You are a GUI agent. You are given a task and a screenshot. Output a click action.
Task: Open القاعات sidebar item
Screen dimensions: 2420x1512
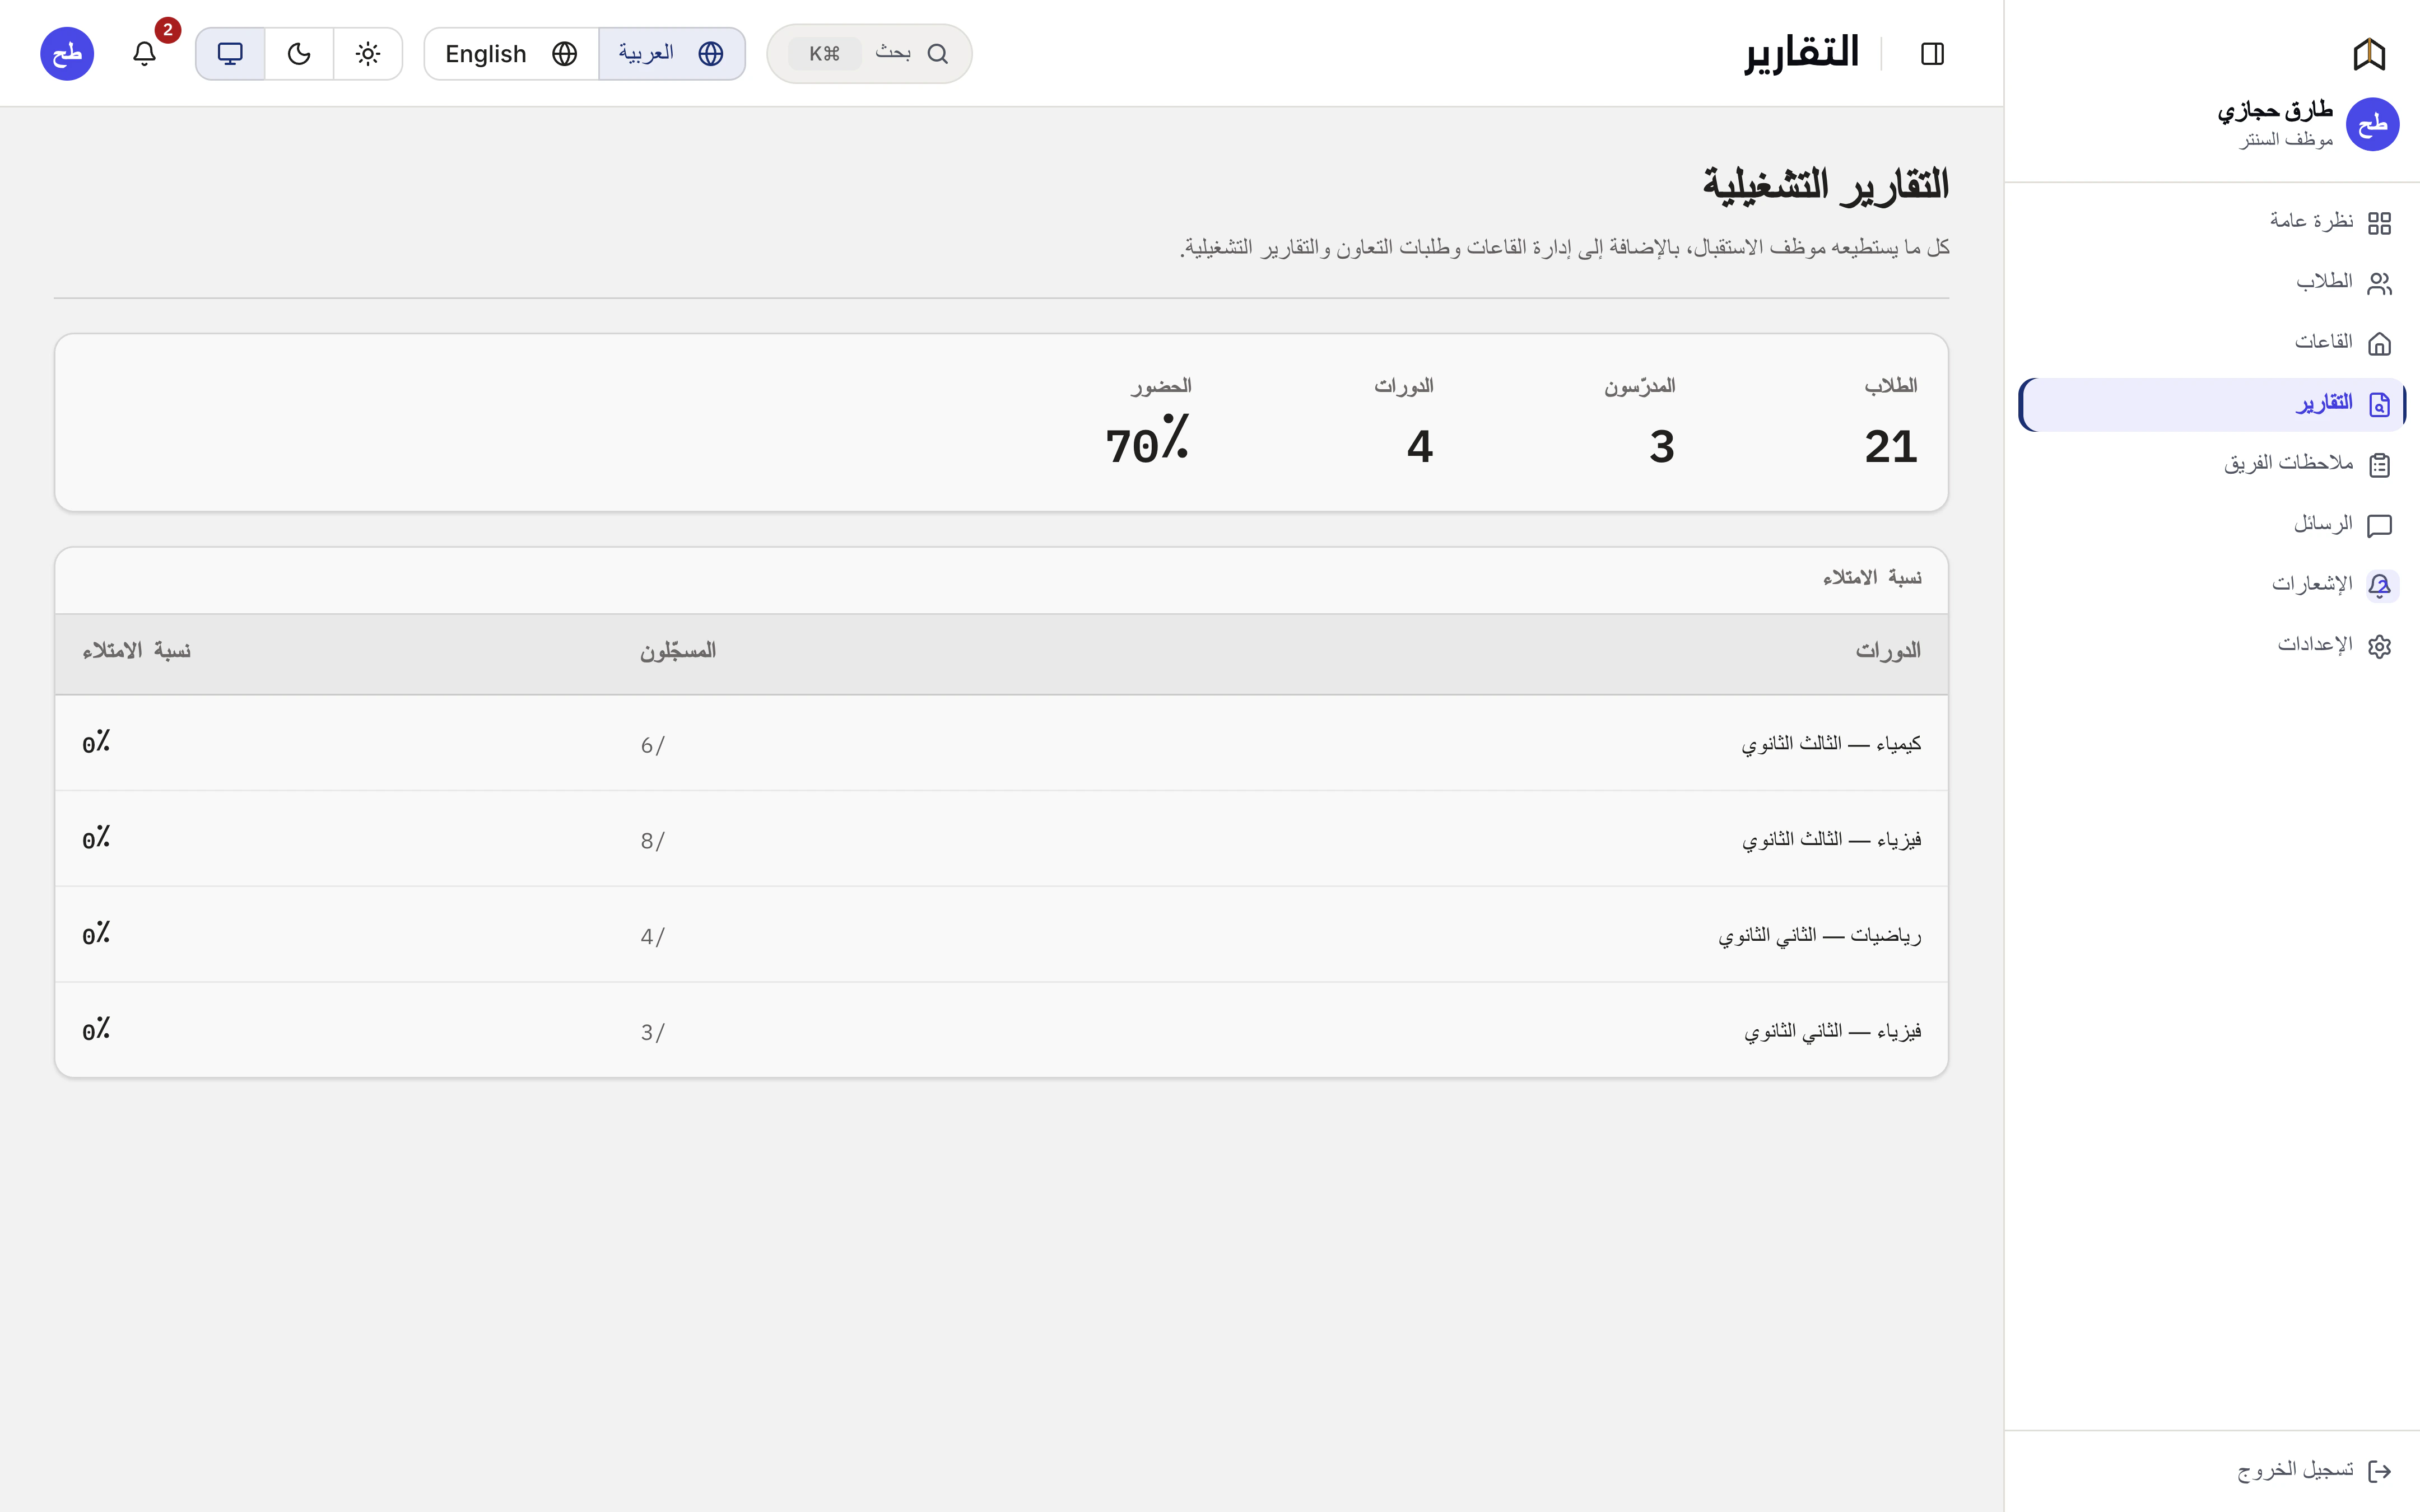(2211, 343)
